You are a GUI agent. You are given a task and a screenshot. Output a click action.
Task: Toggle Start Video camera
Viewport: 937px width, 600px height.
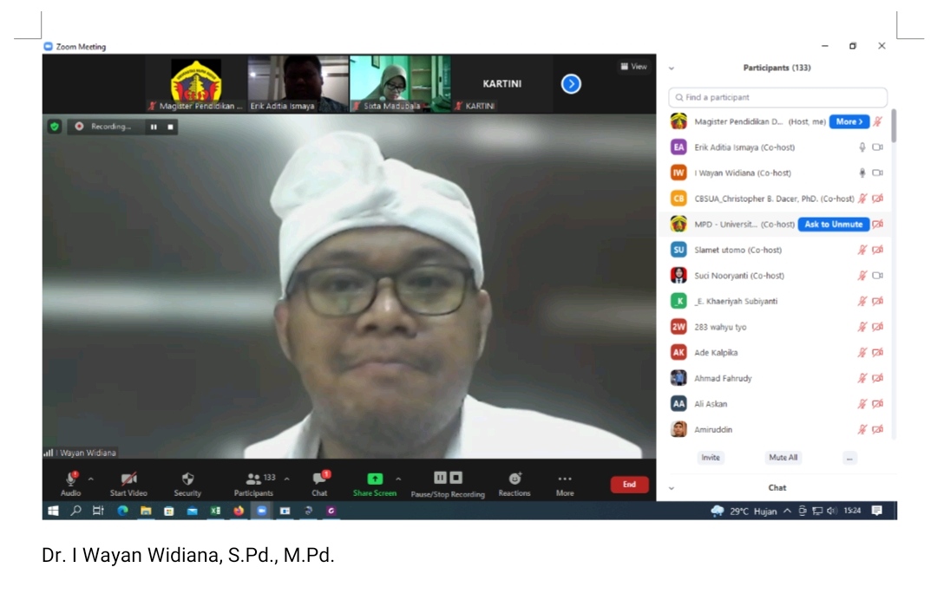point(128,479)
